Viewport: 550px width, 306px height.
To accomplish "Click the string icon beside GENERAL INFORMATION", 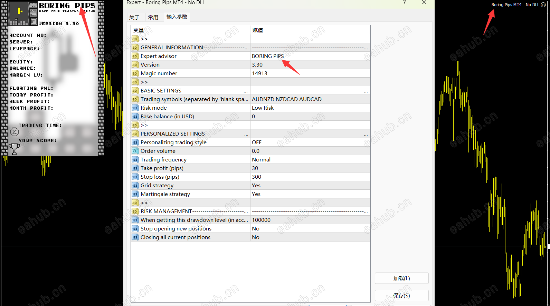I will 135,48.
